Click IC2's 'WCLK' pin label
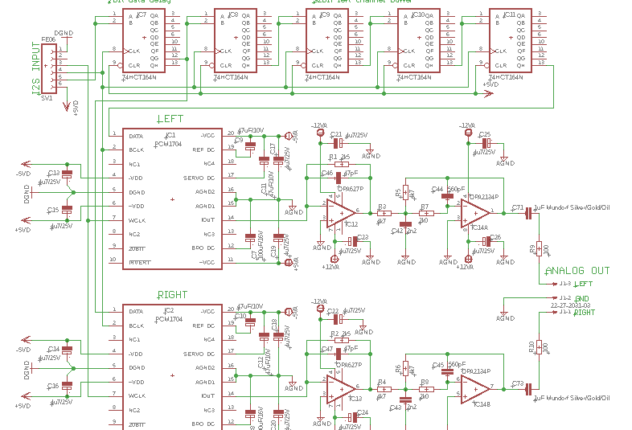This screenshot has height=430, width=632. point(137,396)
